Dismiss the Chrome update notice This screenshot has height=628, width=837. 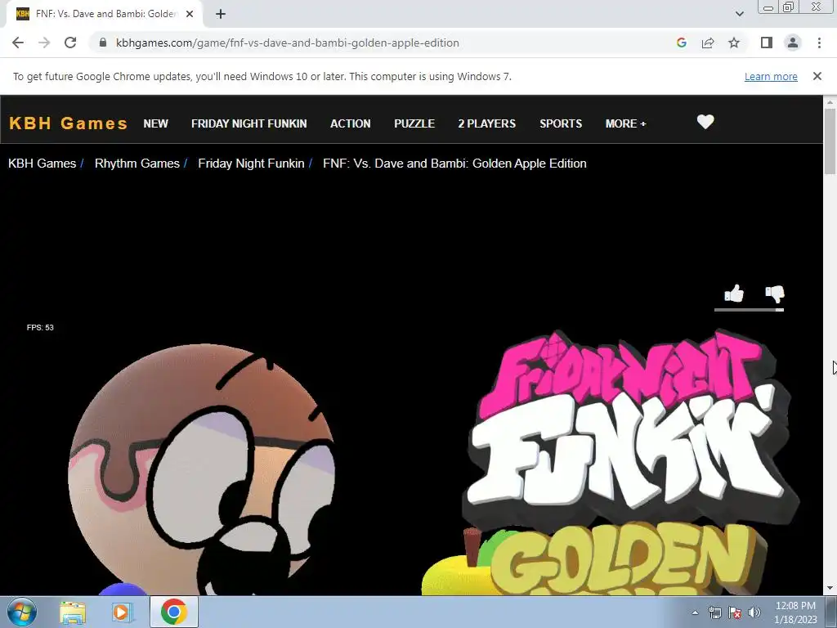pos(817,76)
